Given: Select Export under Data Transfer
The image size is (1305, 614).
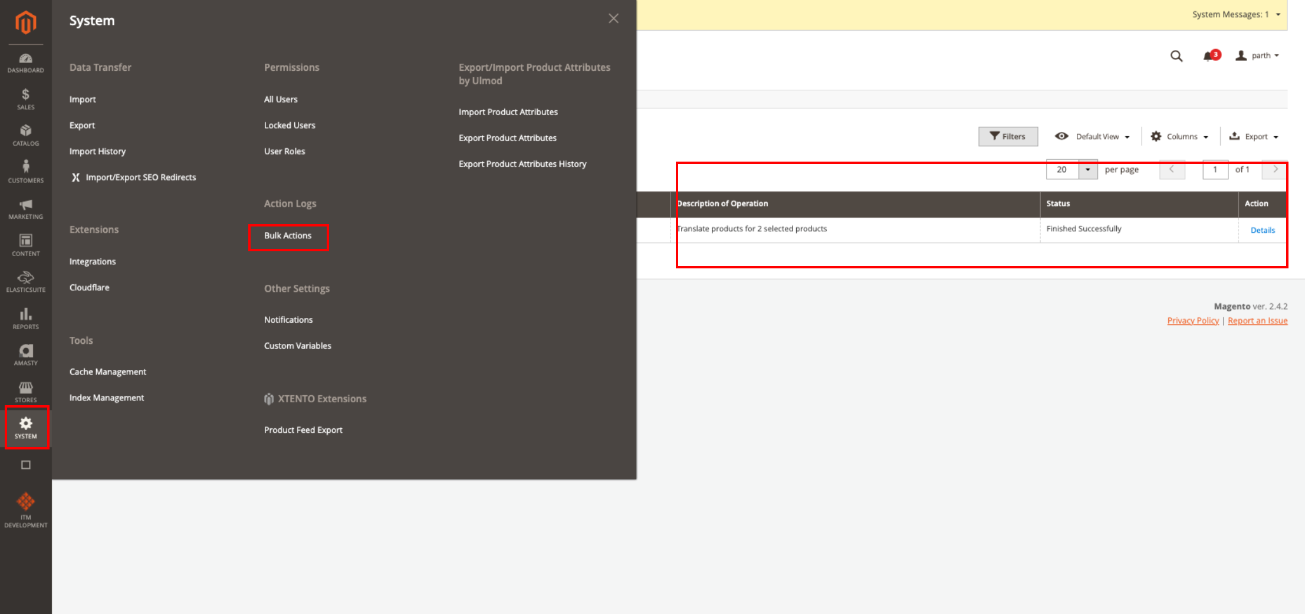Looking at the screenshot, I should point(82,126).
